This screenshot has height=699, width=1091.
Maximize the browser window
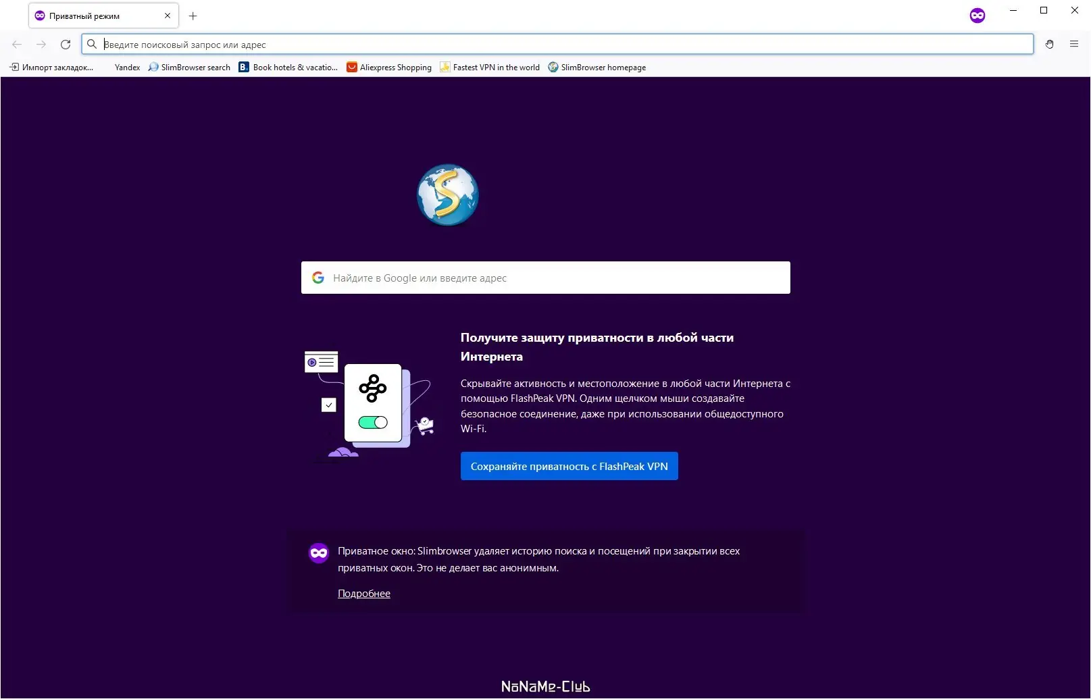[x=1044, y=10]
